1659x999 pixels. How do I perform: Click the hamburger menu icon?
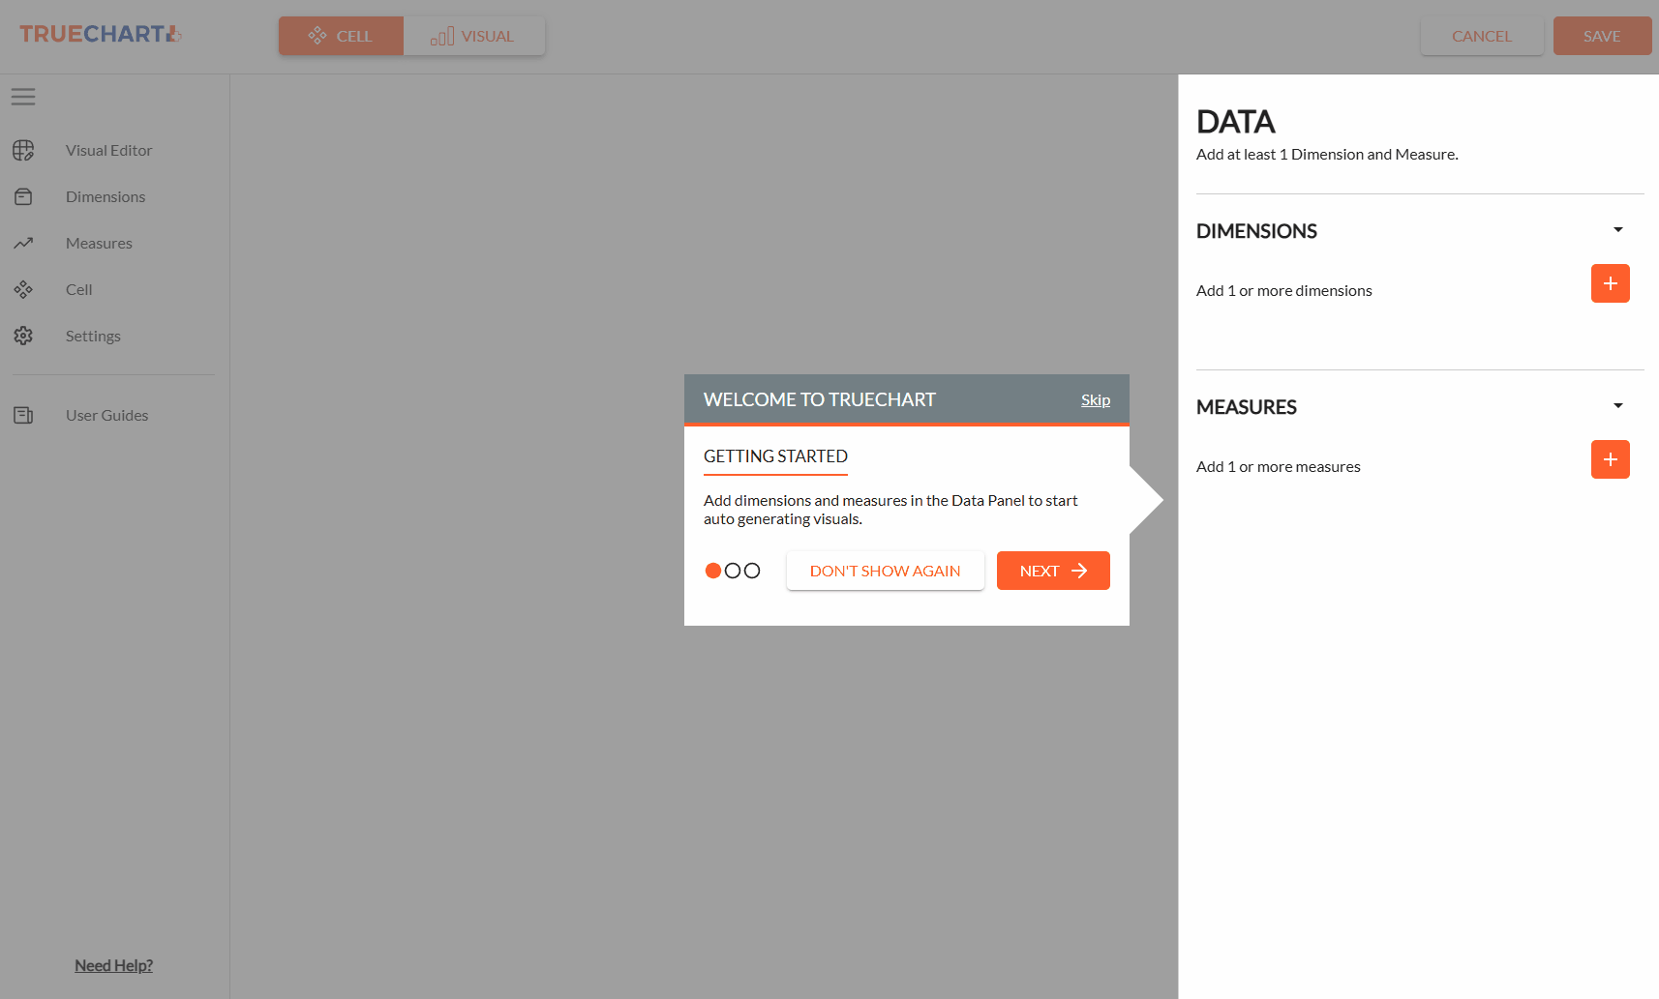(x=23, y=97)
